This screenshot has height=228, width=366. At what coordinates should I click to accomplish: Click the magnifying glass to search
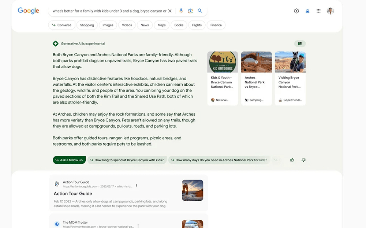point(200,11)
